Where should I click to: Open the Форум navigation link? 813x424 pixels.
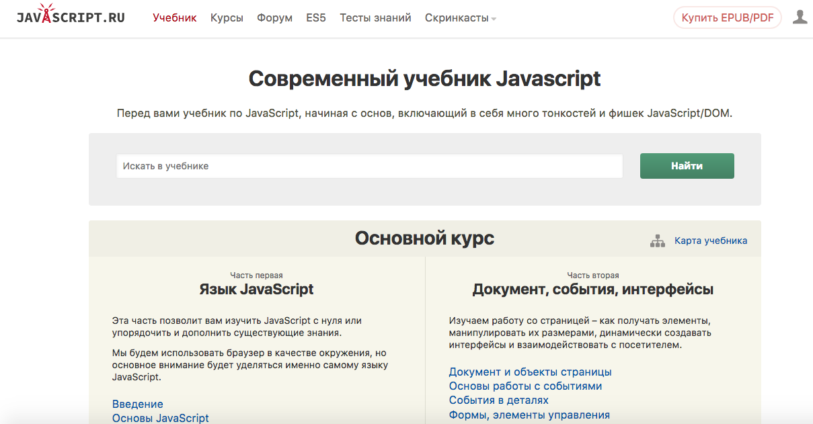coord(274,18)
